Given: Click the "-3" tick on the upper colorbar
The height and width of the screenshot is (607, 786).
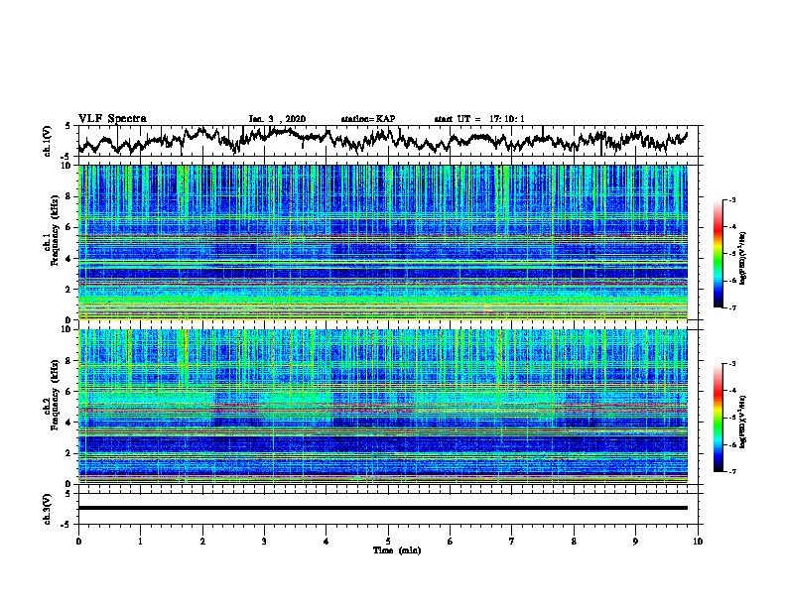Looking at the screenshot, I should click(732, 199).
